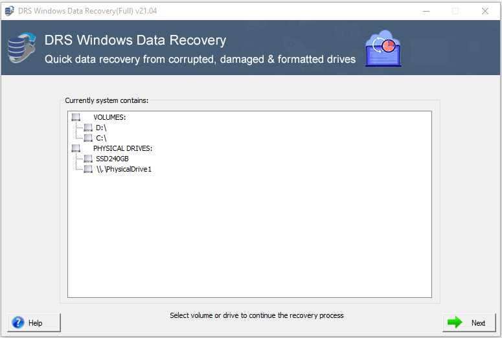Click the \\.\PhysicalDrive1 drive icon
Screen dimensions: 502x338
point(88,169)
